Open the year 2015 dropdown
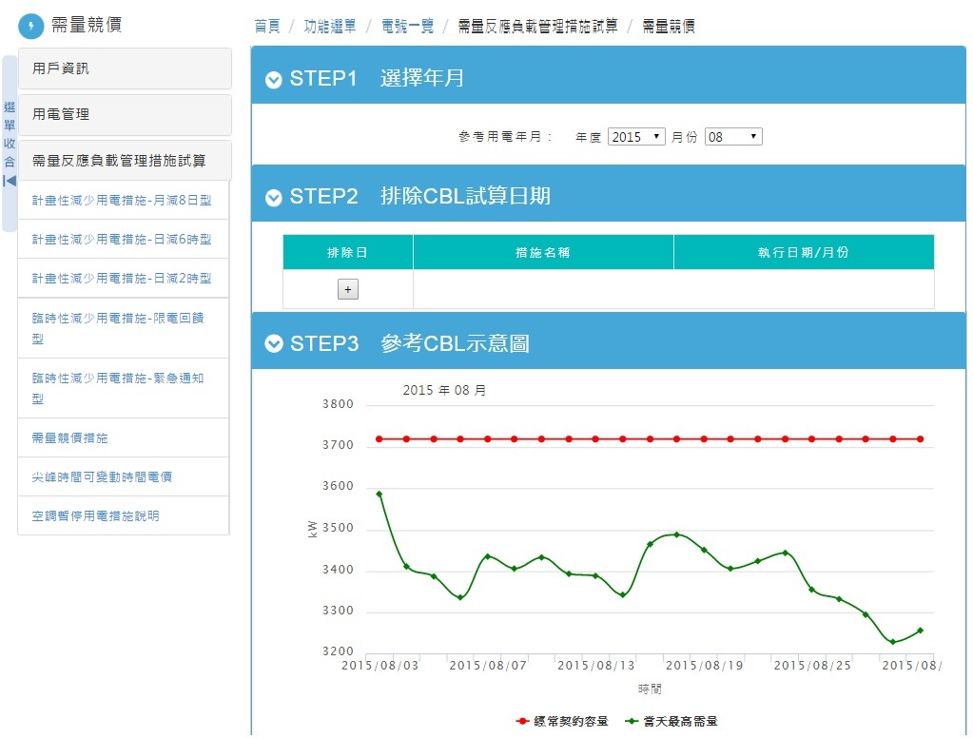 (x=636, y=137)
